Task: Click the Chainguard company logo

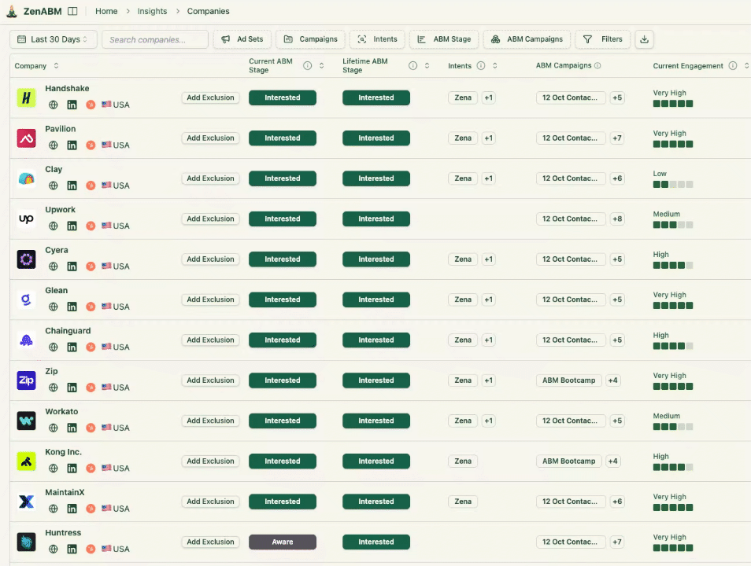Action: (26, 340)
